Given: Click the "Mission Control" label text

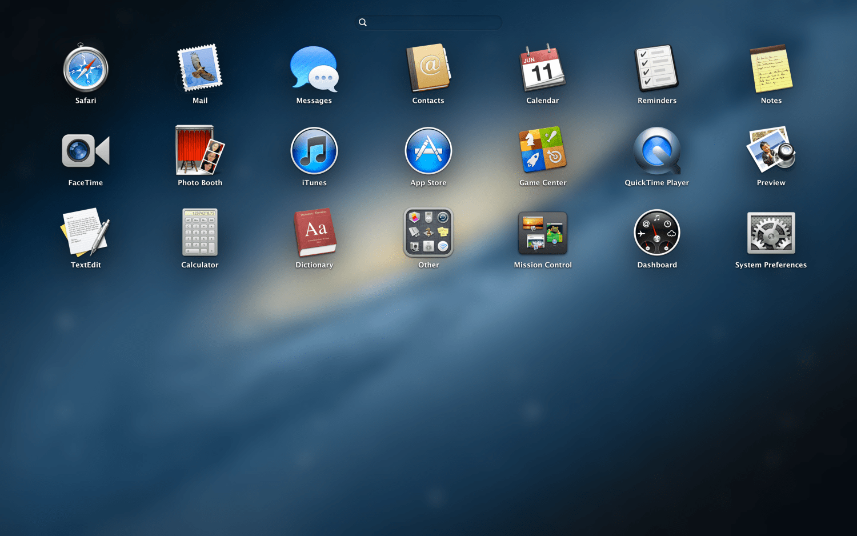Looking at the screenshot, I should pyautogui.click(x=543, y=265).
